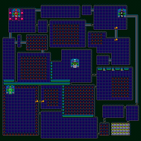Pick the orange key right of the lower-left room door
The image size is (141, 141).
(43, 101)
